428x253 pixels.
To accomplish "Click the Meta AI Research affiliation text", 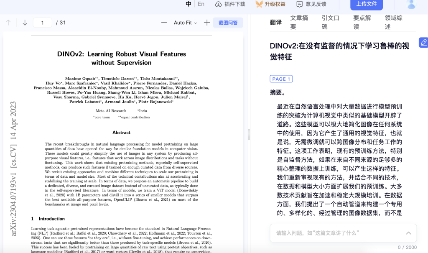I will (x=111, y=111).
